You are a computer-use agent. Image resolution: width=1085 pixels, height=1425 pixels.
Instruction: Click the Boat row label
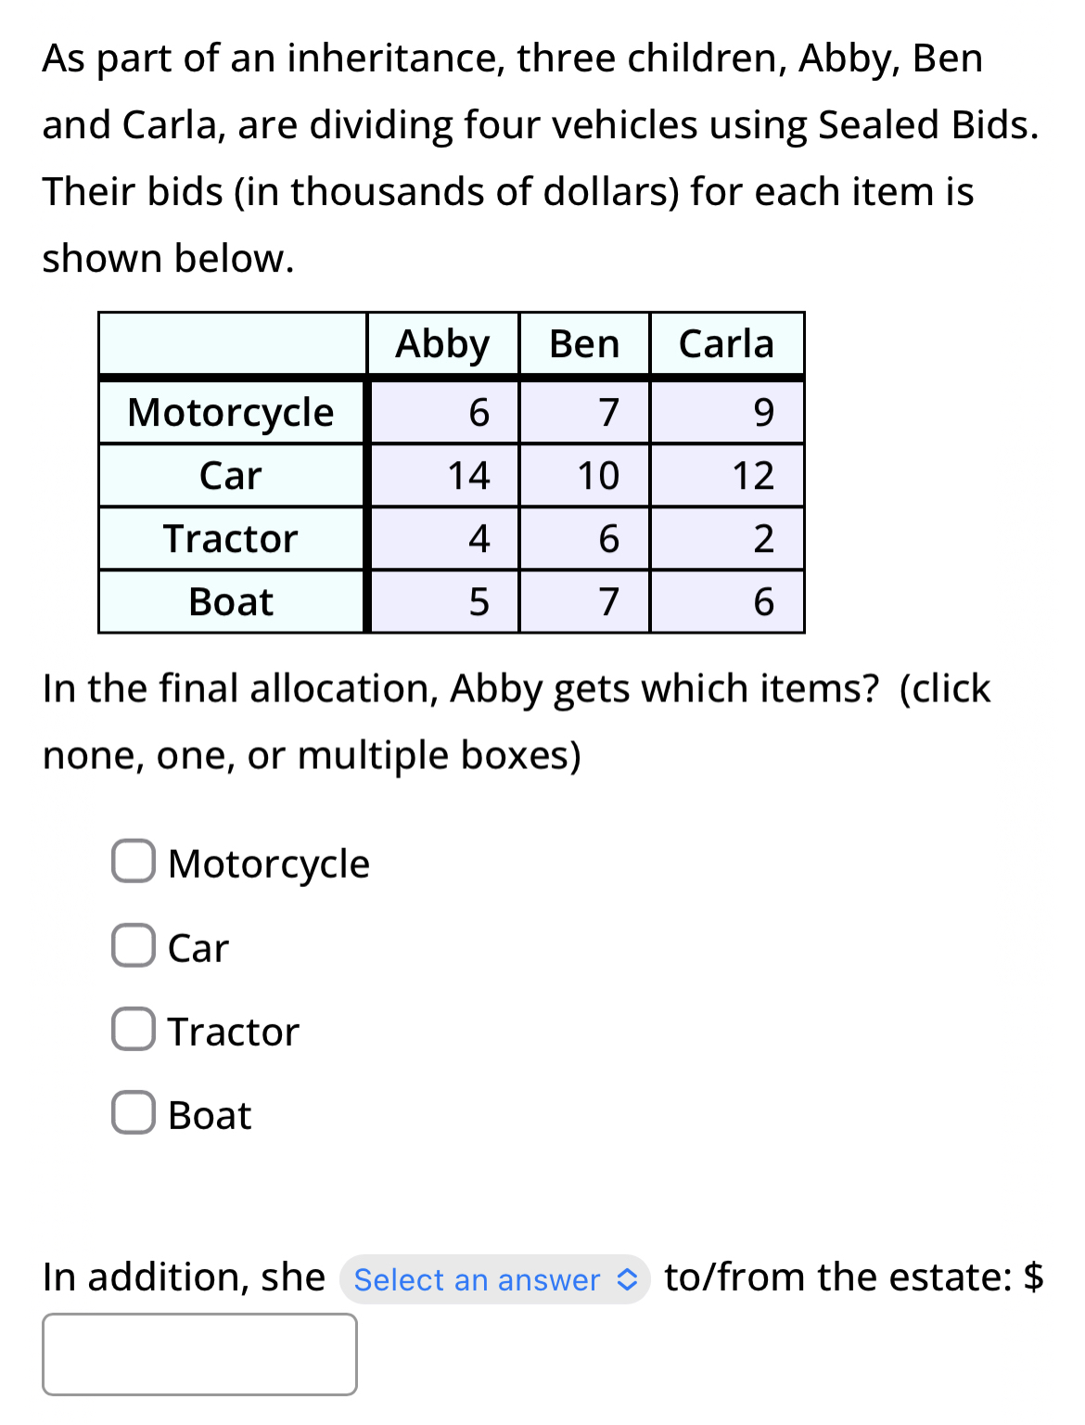point(232,603)
